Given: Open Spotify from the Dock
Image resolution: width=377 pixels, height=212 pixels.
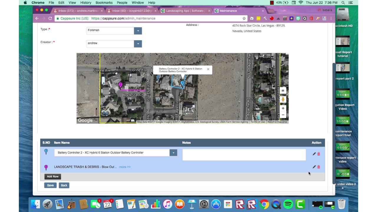Looking at the screenshot, I should tap(288, 204).
